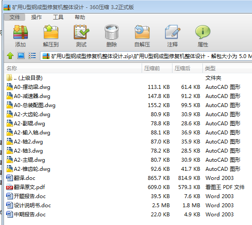This screenshot has width=252, height=225.
Task: Click the 看图王 PDF 文件 type cell
Action: click(225, 187)
